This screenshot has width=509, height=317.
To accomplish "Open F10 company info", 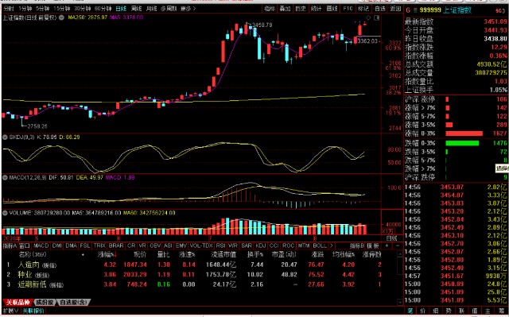I will pyautogui.click(x=348, y=9).
